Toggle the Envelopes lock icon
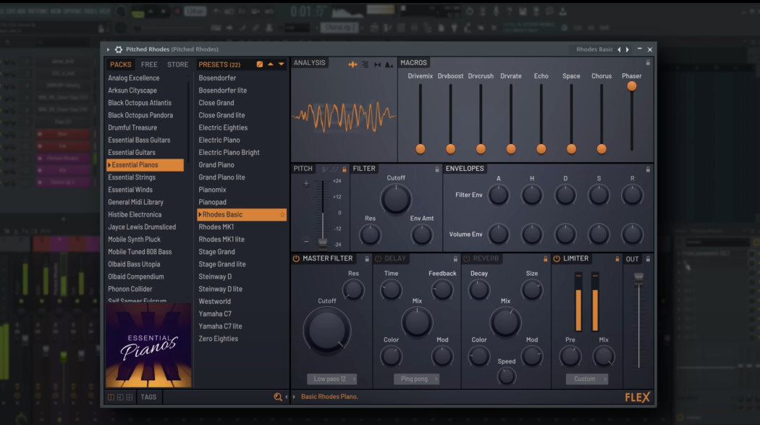 point(648,169)
